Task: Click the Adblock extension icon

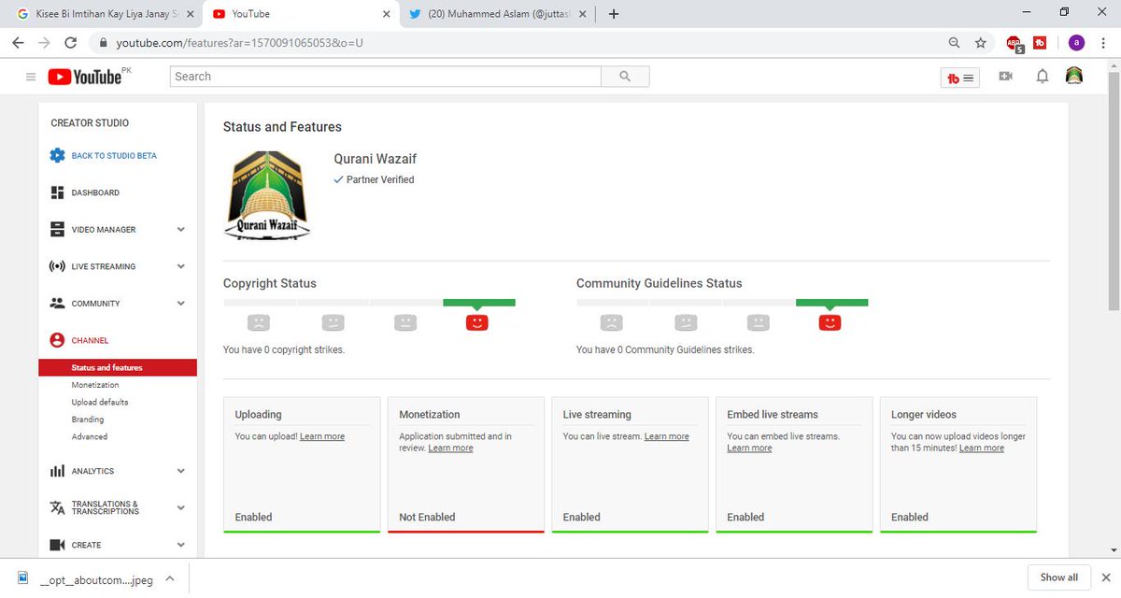Action: click(x=1015, y=43)
